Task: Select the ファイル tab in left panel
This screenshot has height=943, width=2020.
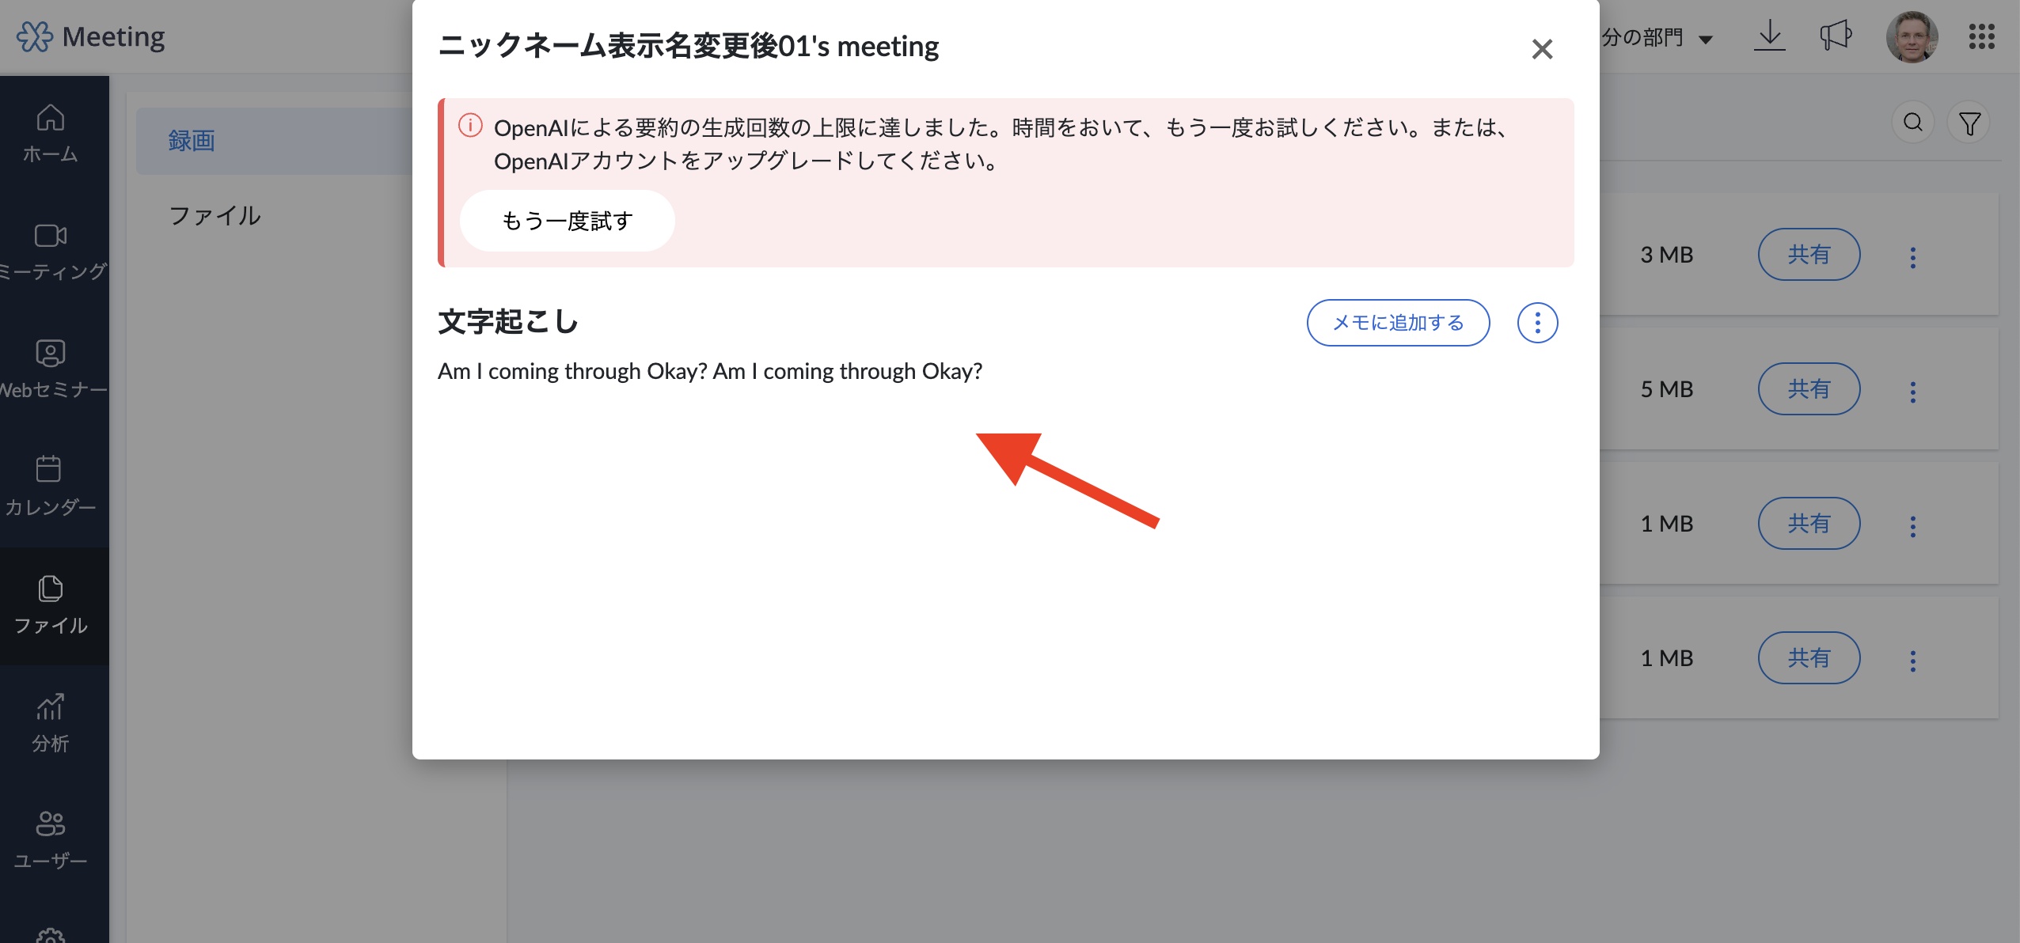Action: coord(215,216)
